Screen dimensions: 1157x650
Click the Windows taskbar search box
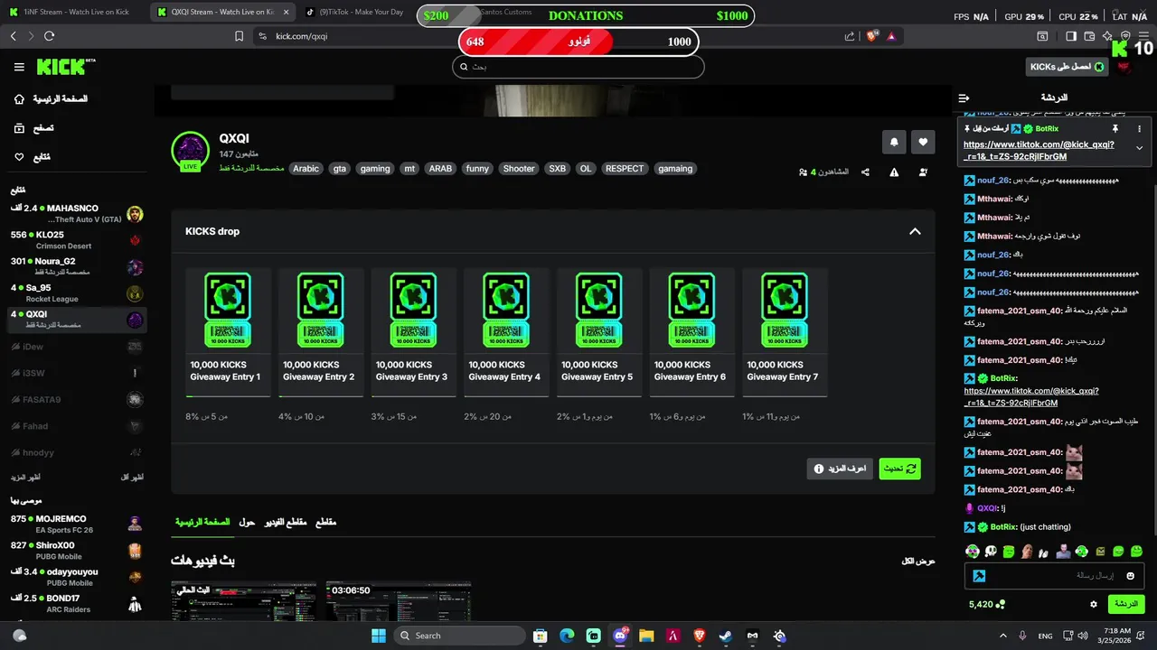(x=459, y=636)
